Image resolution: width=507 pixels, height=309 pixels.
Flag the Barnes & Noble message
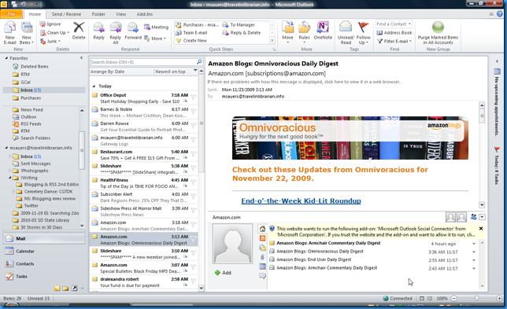[x=194, y=112]
